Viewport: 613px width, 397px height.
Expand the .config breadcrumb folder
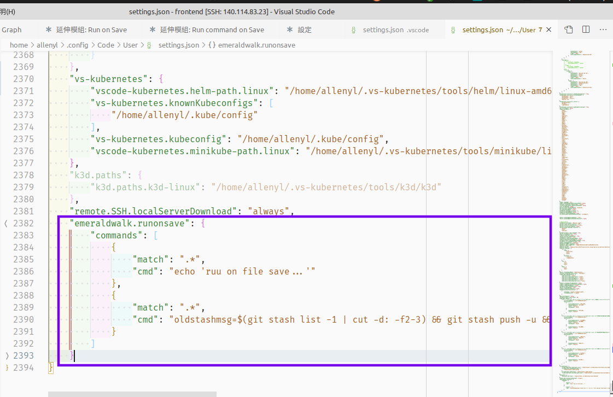[x=79, y=45]
